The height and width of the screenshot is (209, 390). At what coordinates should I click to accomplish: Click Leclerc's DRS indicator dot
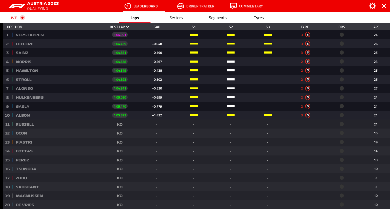[342, 44]
